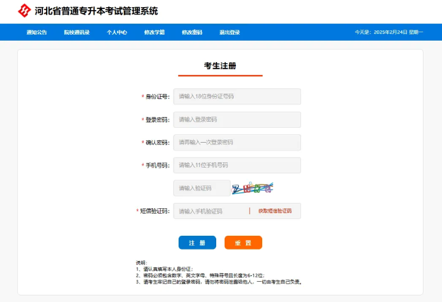Viewport: 442px width, 302px height.
Task: Click the 登录密码 input field
Action: pos(237,119)
